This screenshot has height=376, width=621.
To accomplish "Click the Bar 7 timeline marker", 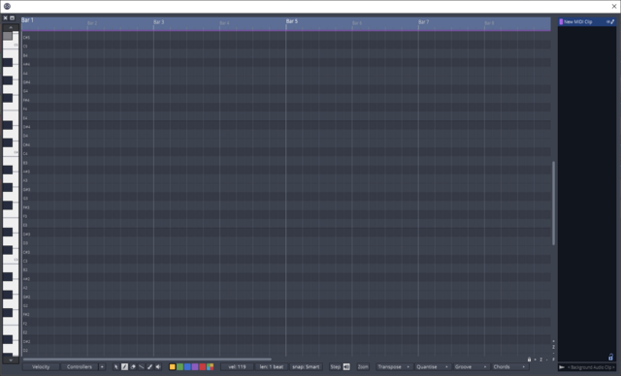I will pos(423,22).
